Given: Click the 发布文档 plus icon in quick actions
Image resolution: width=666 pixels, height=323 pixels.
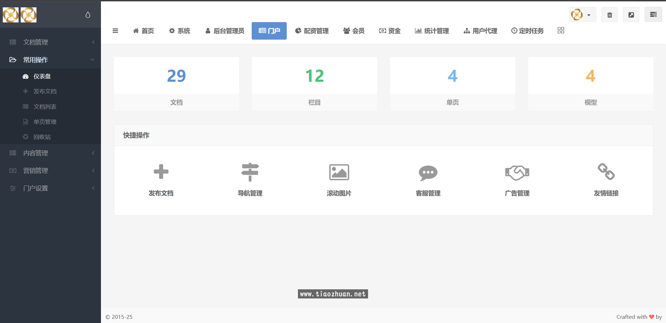Looking at the screenshot, I should point(161,172).
